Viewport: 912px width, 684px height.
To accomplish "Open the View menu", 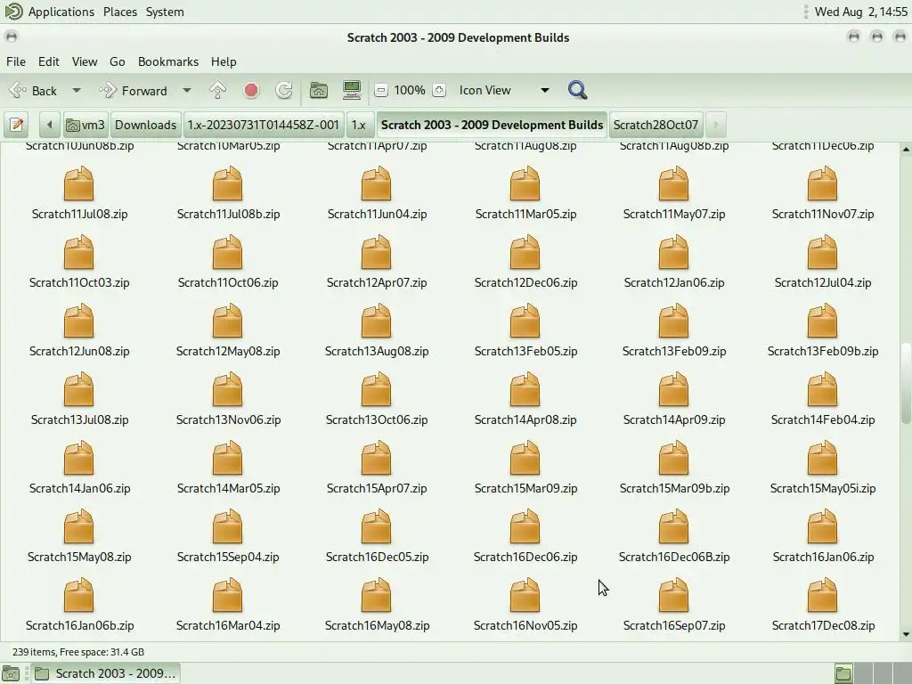I will click(x=85, y=61).
